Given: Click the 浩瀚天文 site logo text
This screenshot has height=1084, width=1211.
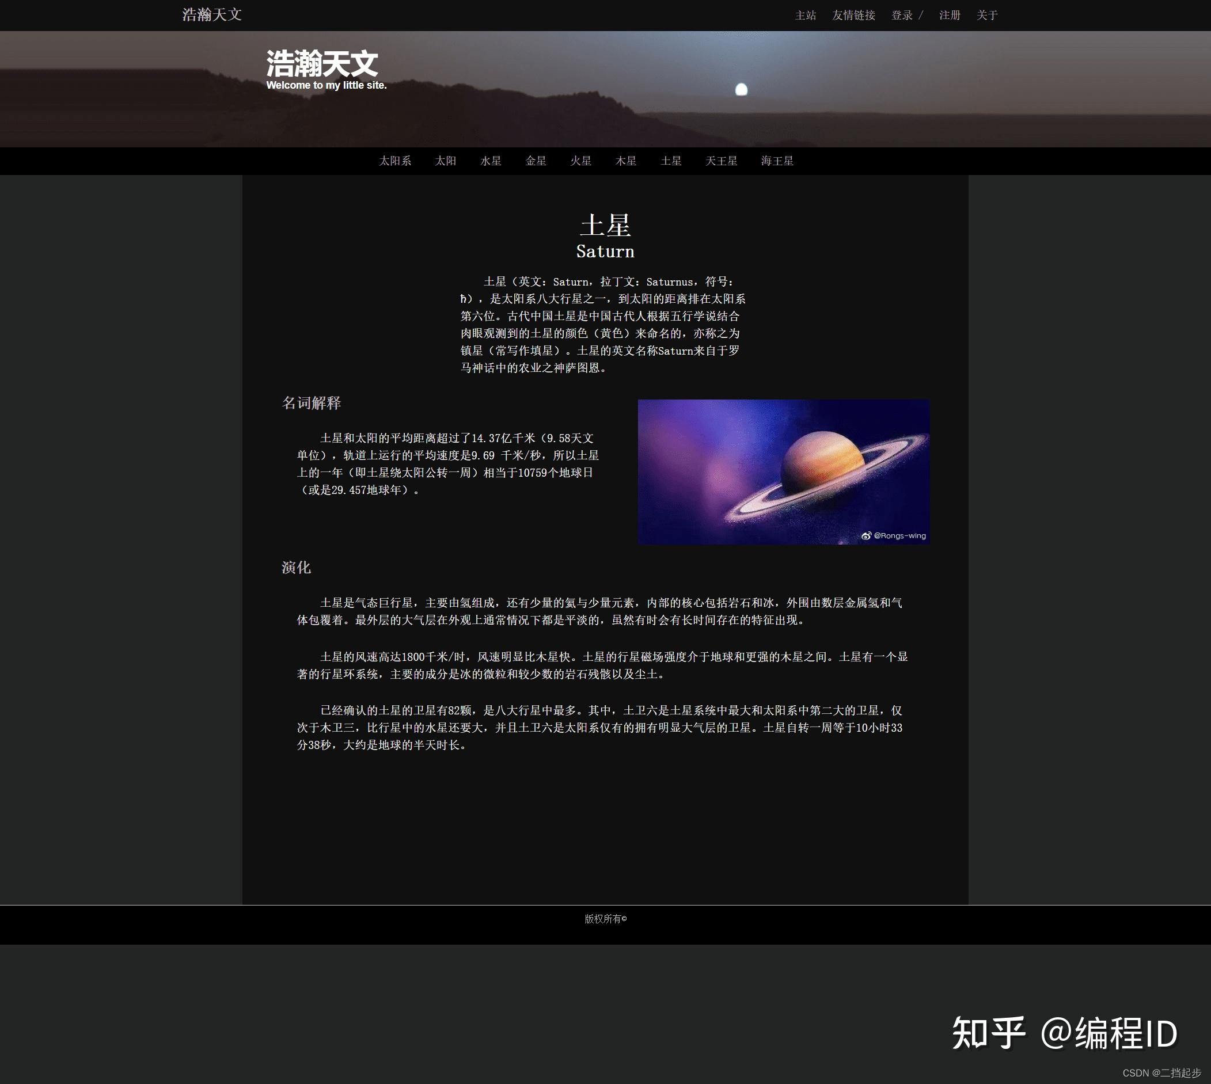Looking at the screenshot, I should point(211,14).
